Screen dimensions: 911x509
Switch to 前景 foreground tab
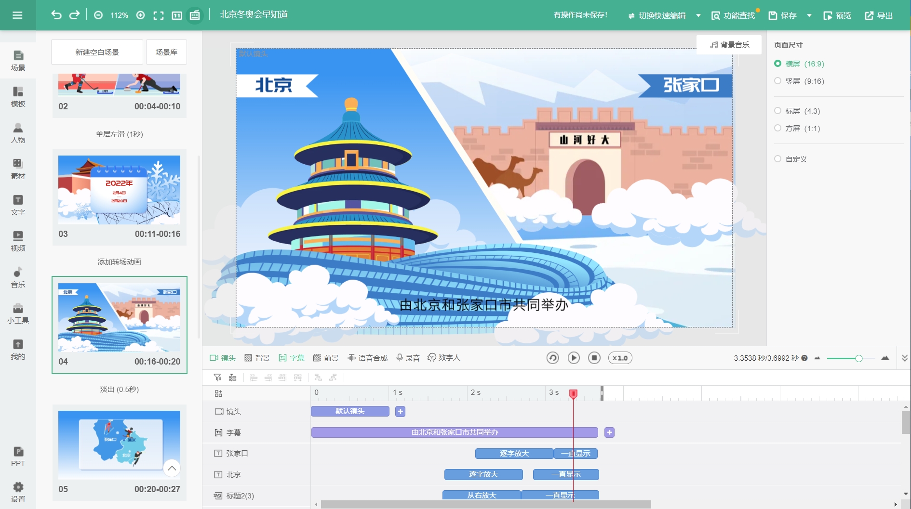point(326,358)
